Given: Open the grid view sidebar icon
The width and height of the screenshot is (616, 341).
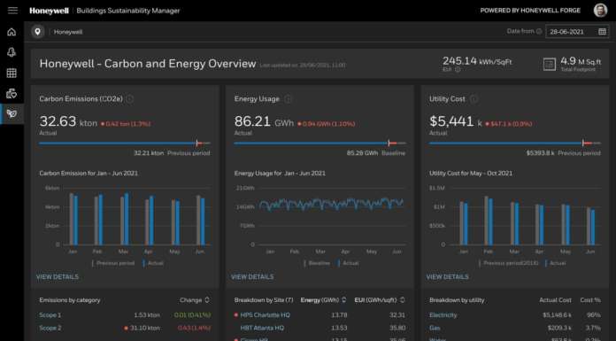Looking at the screenshot, I should tap(12, 73).
